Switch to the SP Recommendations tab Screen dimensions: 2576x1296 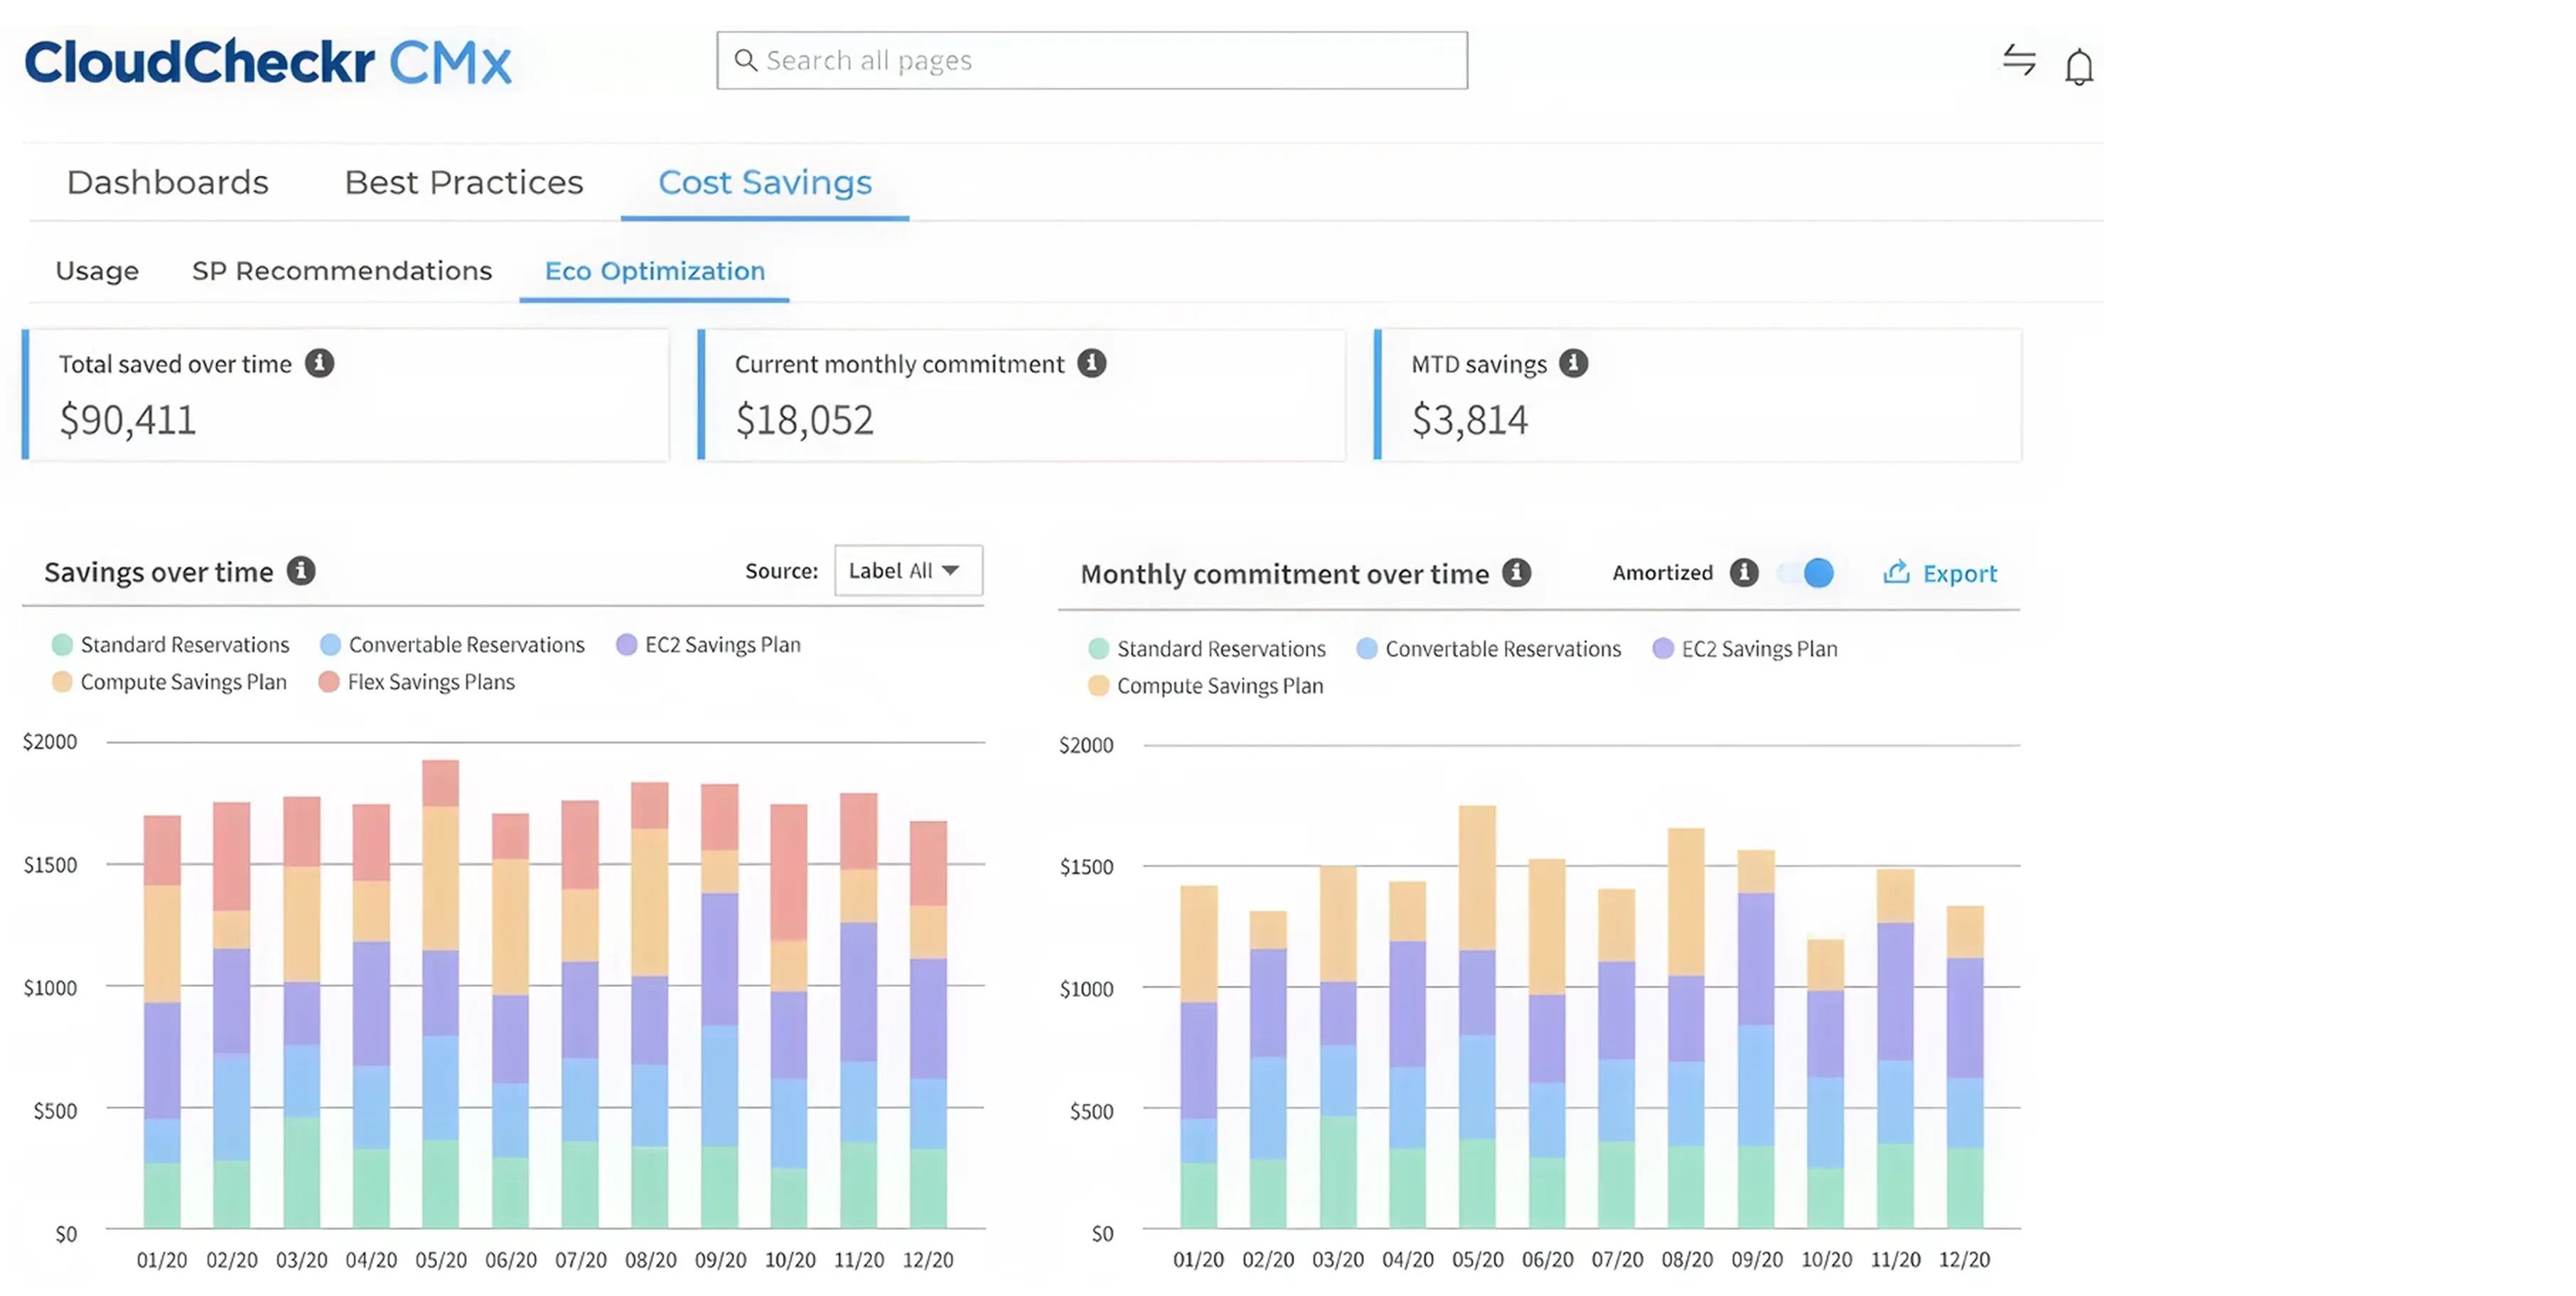tap(342, 271)
